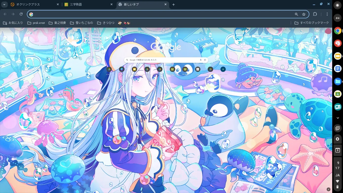Click the customize Chrome pencil icon
This screenshot has width=343, height=193.
[328, 189]
